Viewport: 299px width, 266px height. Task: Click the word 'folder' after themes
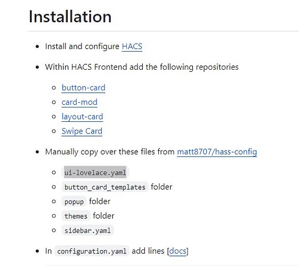point(103,216)
